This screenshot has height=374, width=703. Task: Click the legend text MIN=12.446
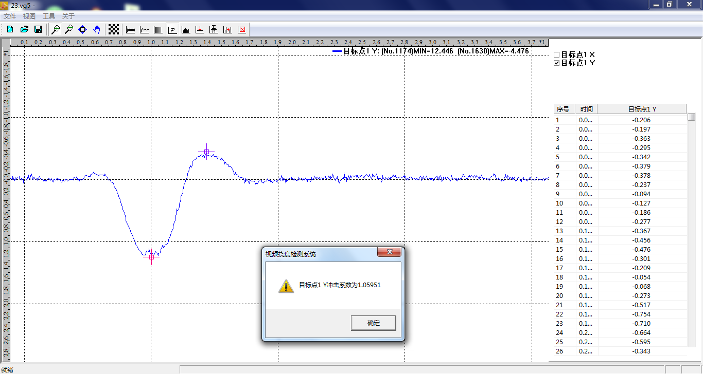433,51
